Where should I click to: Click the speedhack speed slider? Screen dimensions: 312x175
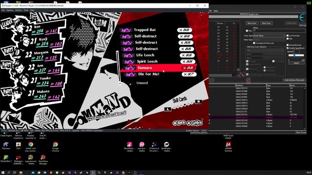pyautogui.click(x=296, y=56)
